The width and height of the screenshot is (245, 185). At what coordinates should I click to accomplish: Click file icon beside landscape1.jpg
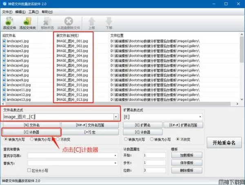(x=4, y=41)
